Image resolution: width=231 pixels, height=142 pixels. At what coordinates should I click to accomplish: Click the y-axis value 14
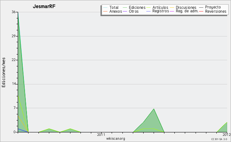[x=14, y=84]
